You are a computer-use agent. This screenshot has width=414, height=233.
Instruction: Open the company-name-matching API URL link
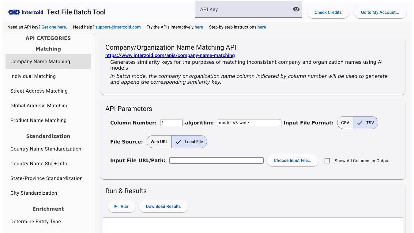click(x=170, y=55)
